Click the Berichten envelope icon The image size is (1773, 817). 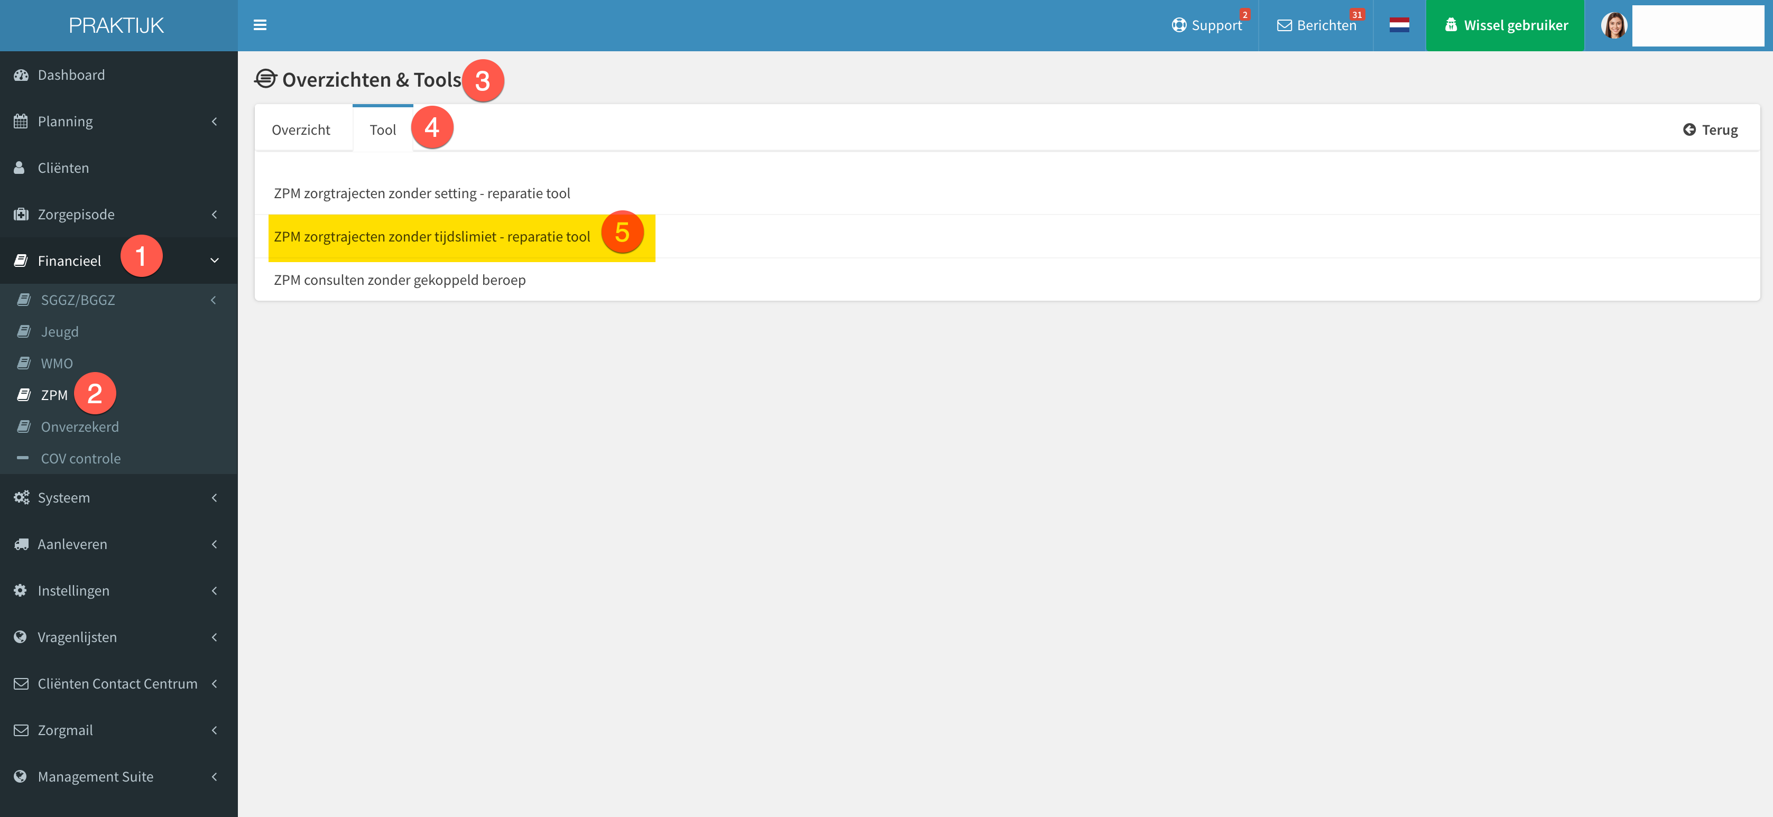coord(1285,25)
